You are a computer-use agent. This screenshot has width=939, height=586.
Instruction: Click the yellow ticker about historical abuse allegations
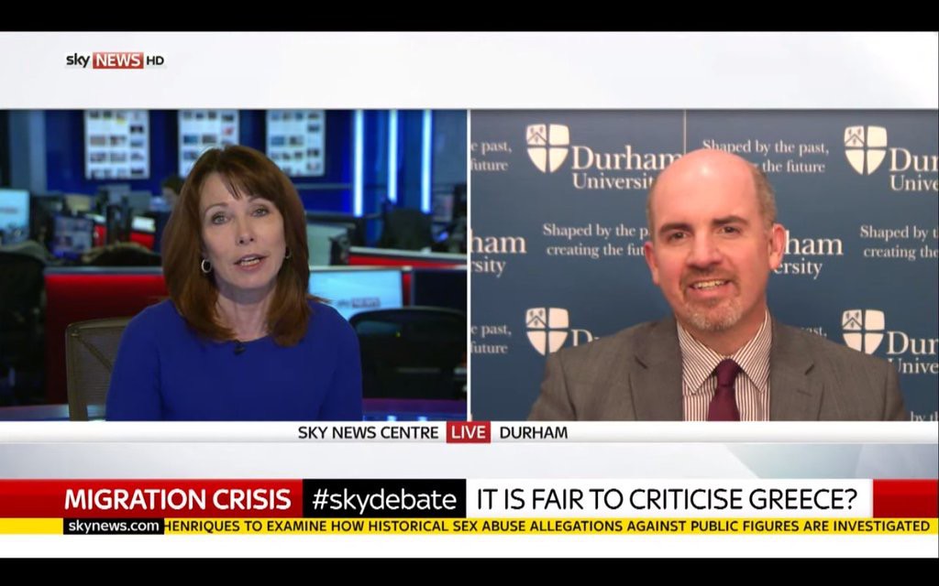tap(547, 526)
